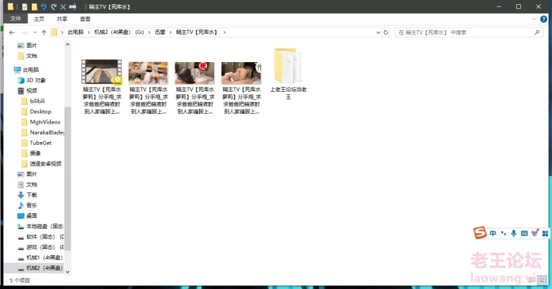The width and height of the screenshot is (552, 289).
Task: Switch to the 共享 ribbon tab
Action: [62, 19]
